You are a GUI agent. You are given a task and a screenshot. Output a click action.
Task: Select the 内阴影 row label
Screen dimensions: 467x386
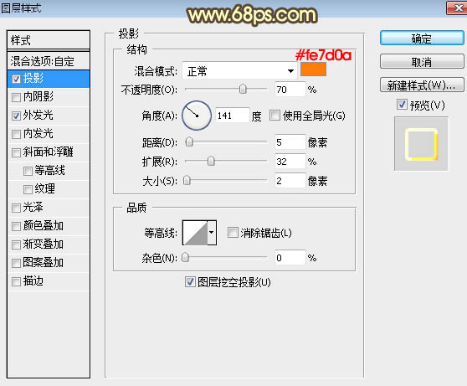pyautogui.click(x=38, y=97)
